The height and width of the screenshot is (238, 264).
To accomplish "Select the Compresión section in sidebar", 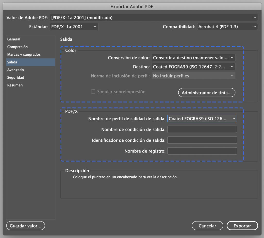I will (x=31, y=47).
